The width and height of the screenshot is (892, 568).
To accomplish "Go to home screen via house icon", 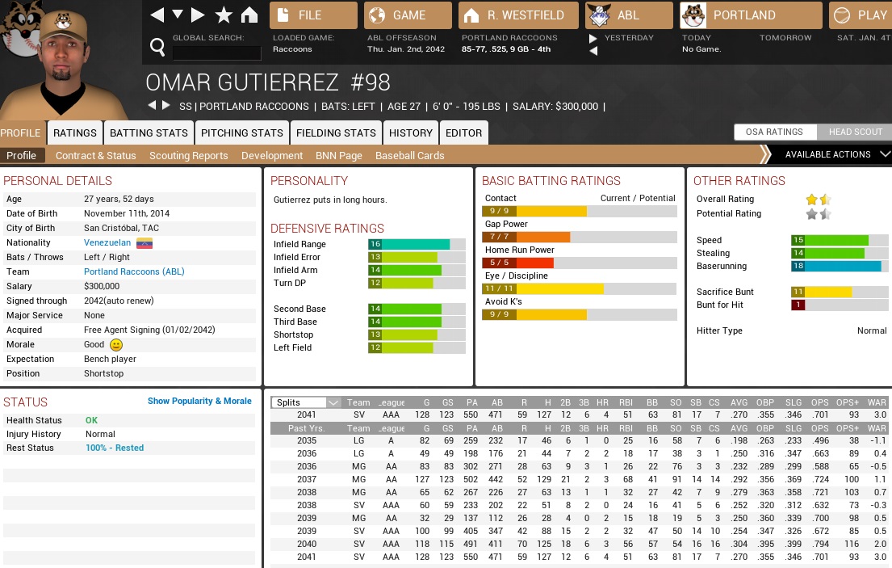I will click(x=249, y=15).
